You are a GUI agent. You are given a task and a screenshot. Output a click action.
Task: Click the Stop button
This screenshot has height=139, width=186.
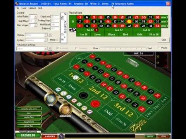[x=164, y=40]
